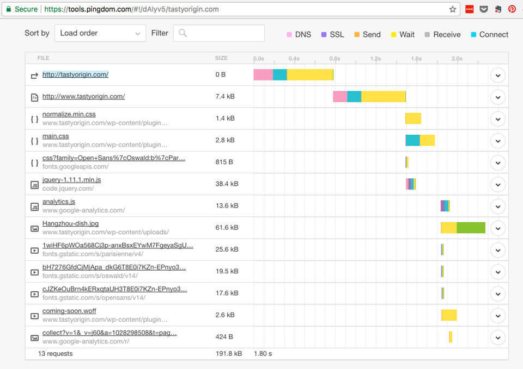Click the purple SSL legend swatch
The width and height of the screenshot is (523, 369).
324,35
